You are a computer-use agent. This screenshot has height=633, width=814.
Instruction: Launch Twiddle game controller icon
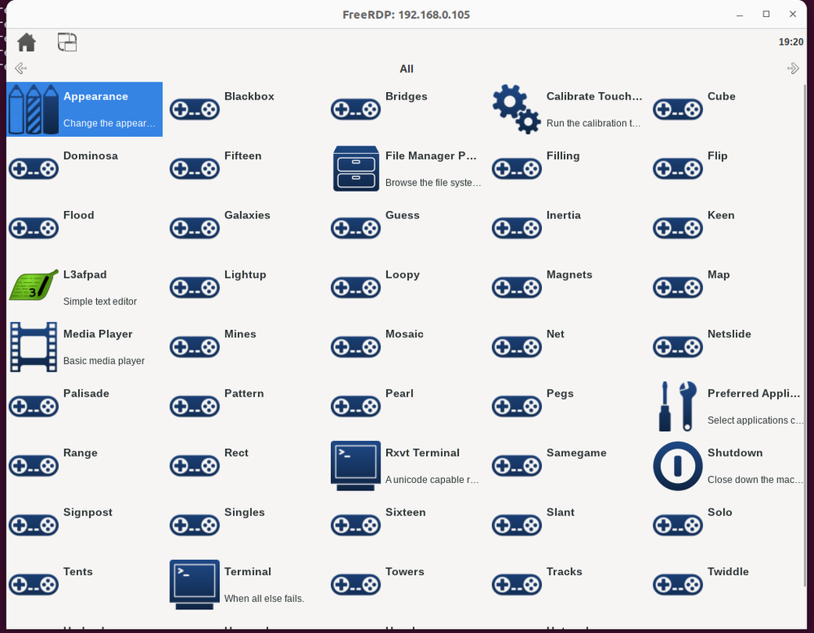pyautogui.click(x=677, y=584)
